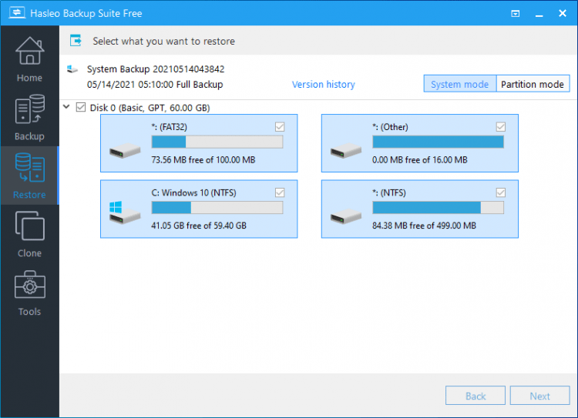Image resolution: width=578 pixels, height=418 pixels.
Task: Click '05/14/2021 05:10:00 Full Backup' text
Action: (x=155, y=85)
